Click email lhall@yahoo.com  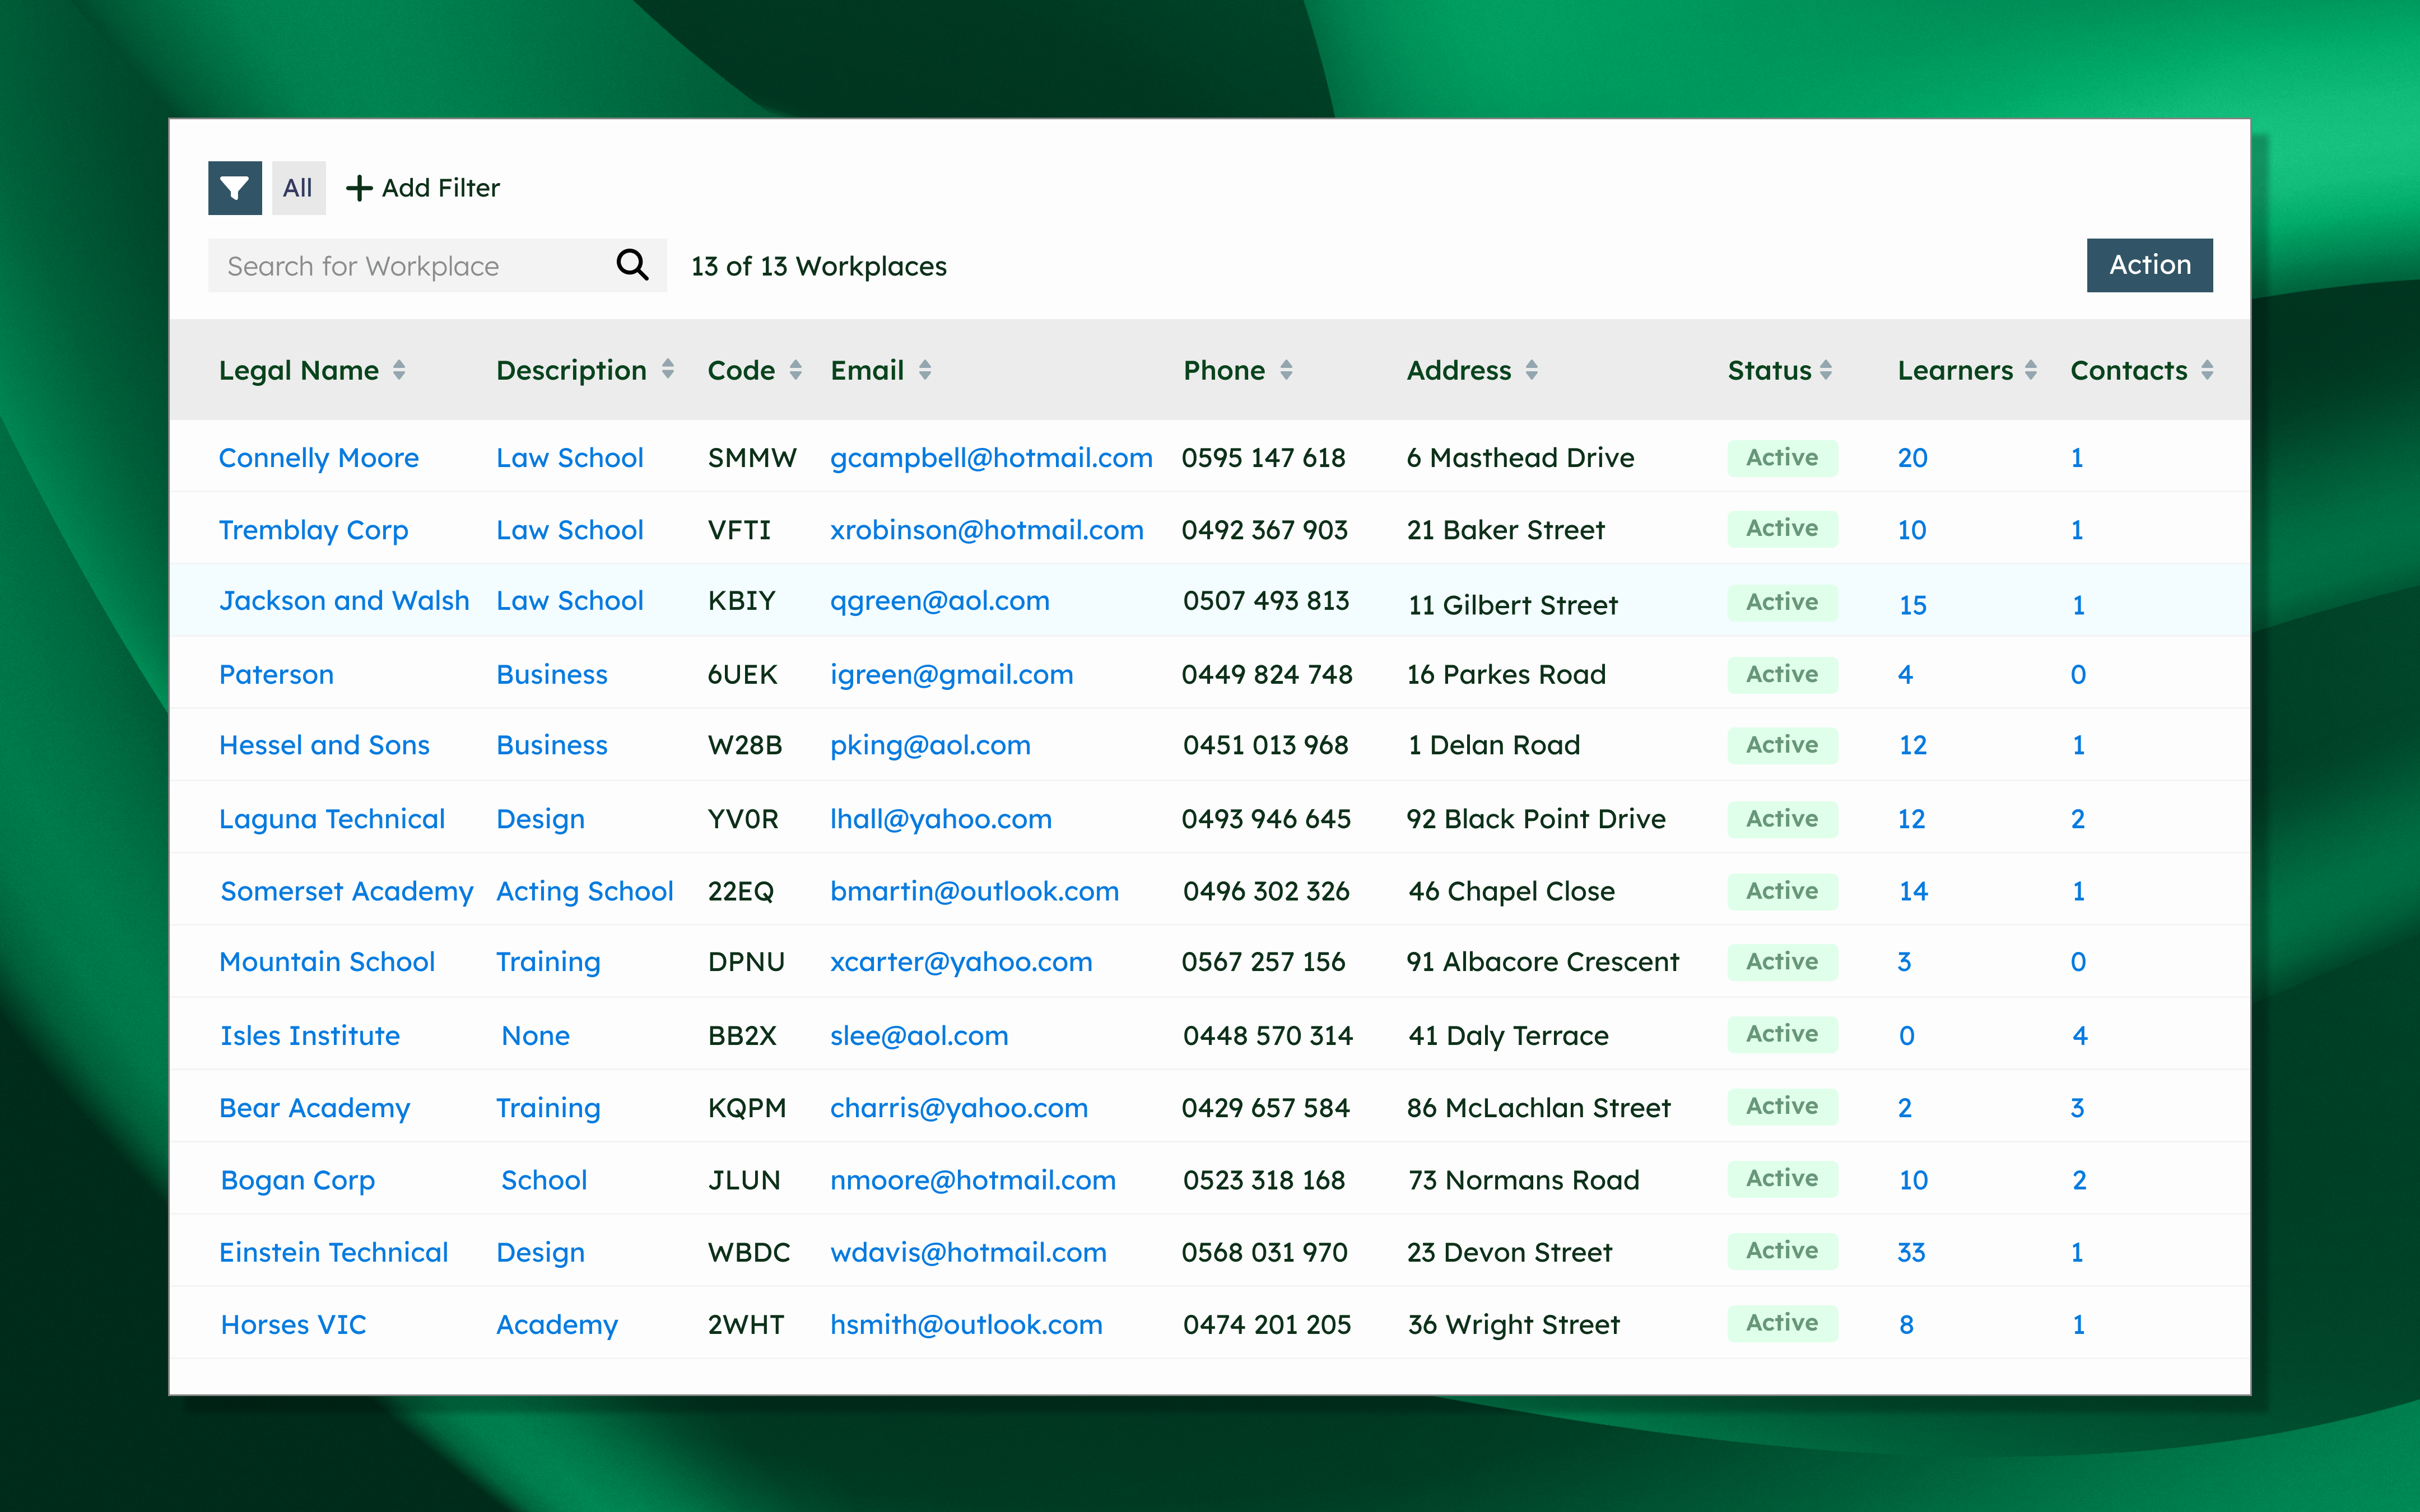(x=941, y=819)
